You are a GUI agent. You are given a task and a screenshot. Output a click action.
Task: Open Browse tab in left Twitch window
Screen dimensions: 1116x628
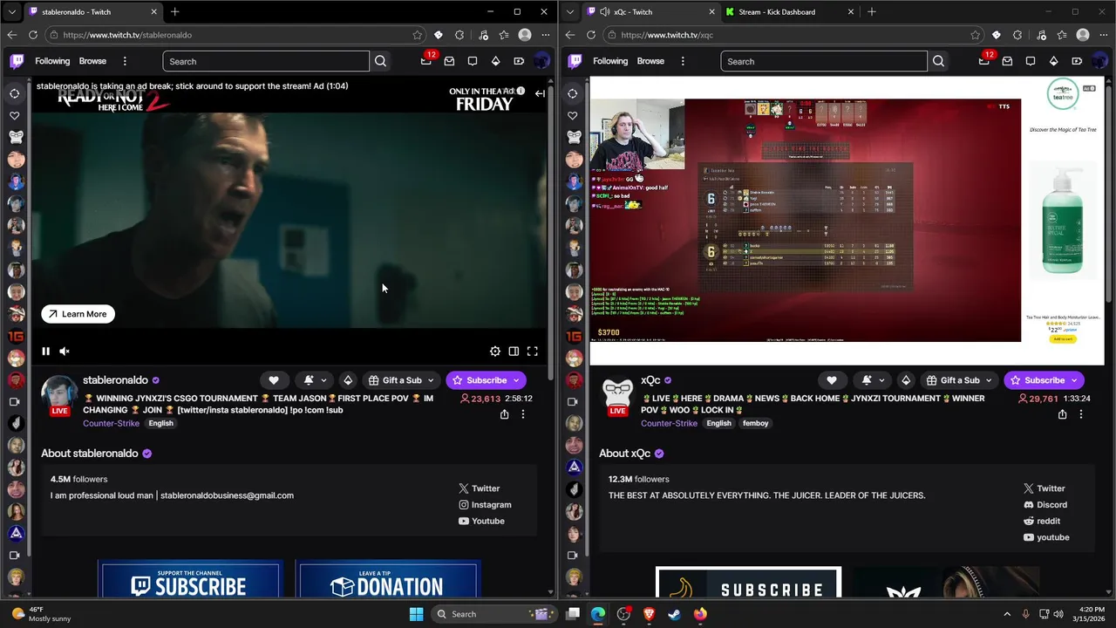pyautogui.click(x=92, y=61)
